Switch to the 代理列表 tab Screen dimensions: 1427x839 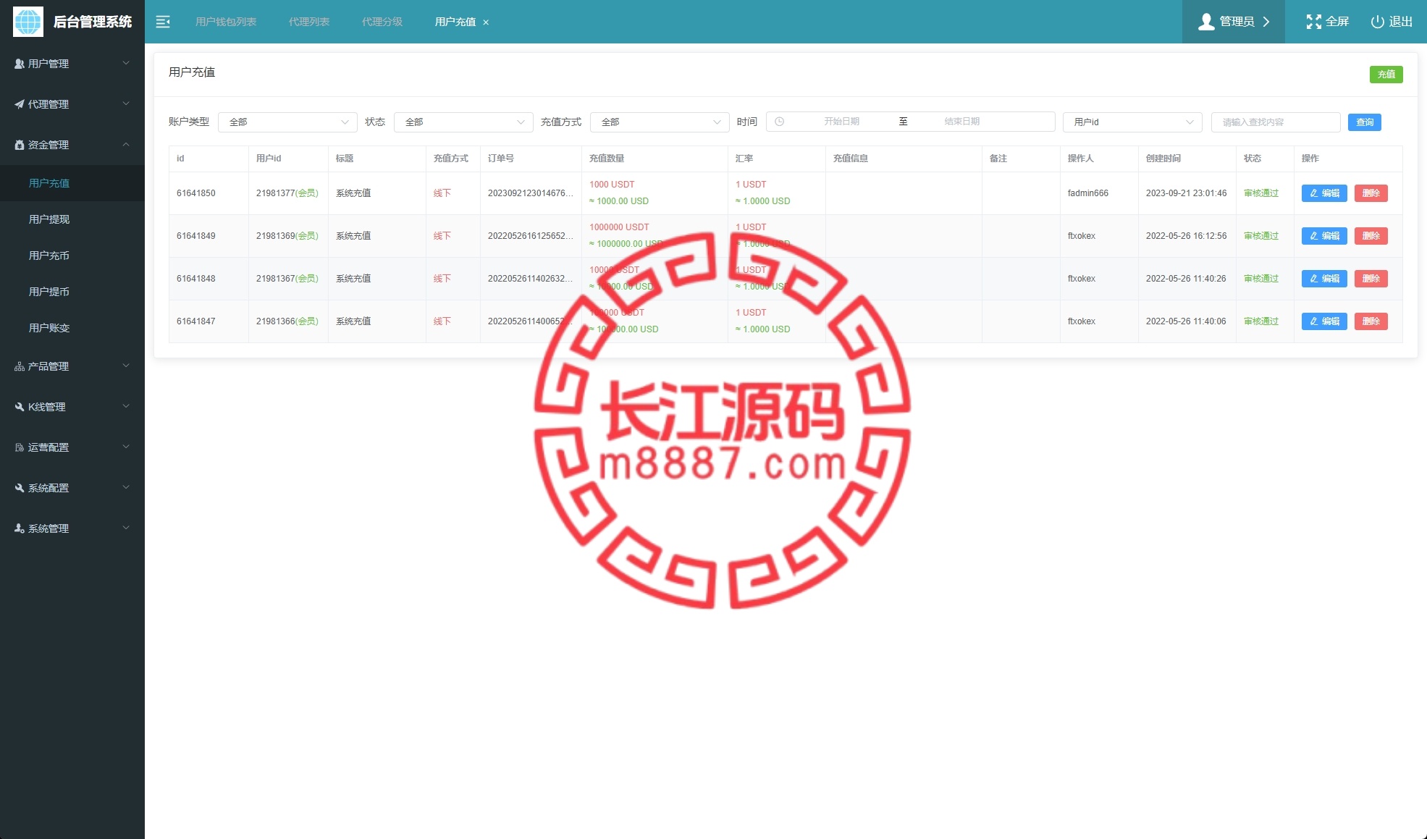[309, 22]
